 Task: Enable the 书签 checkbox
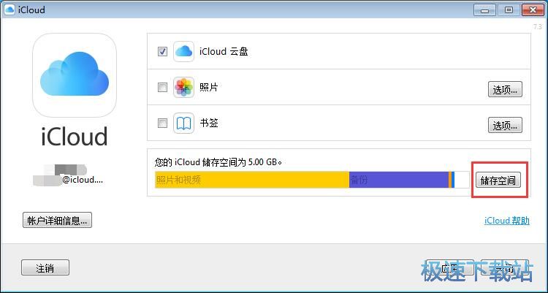pyautogui.click(x=162, y=123)
